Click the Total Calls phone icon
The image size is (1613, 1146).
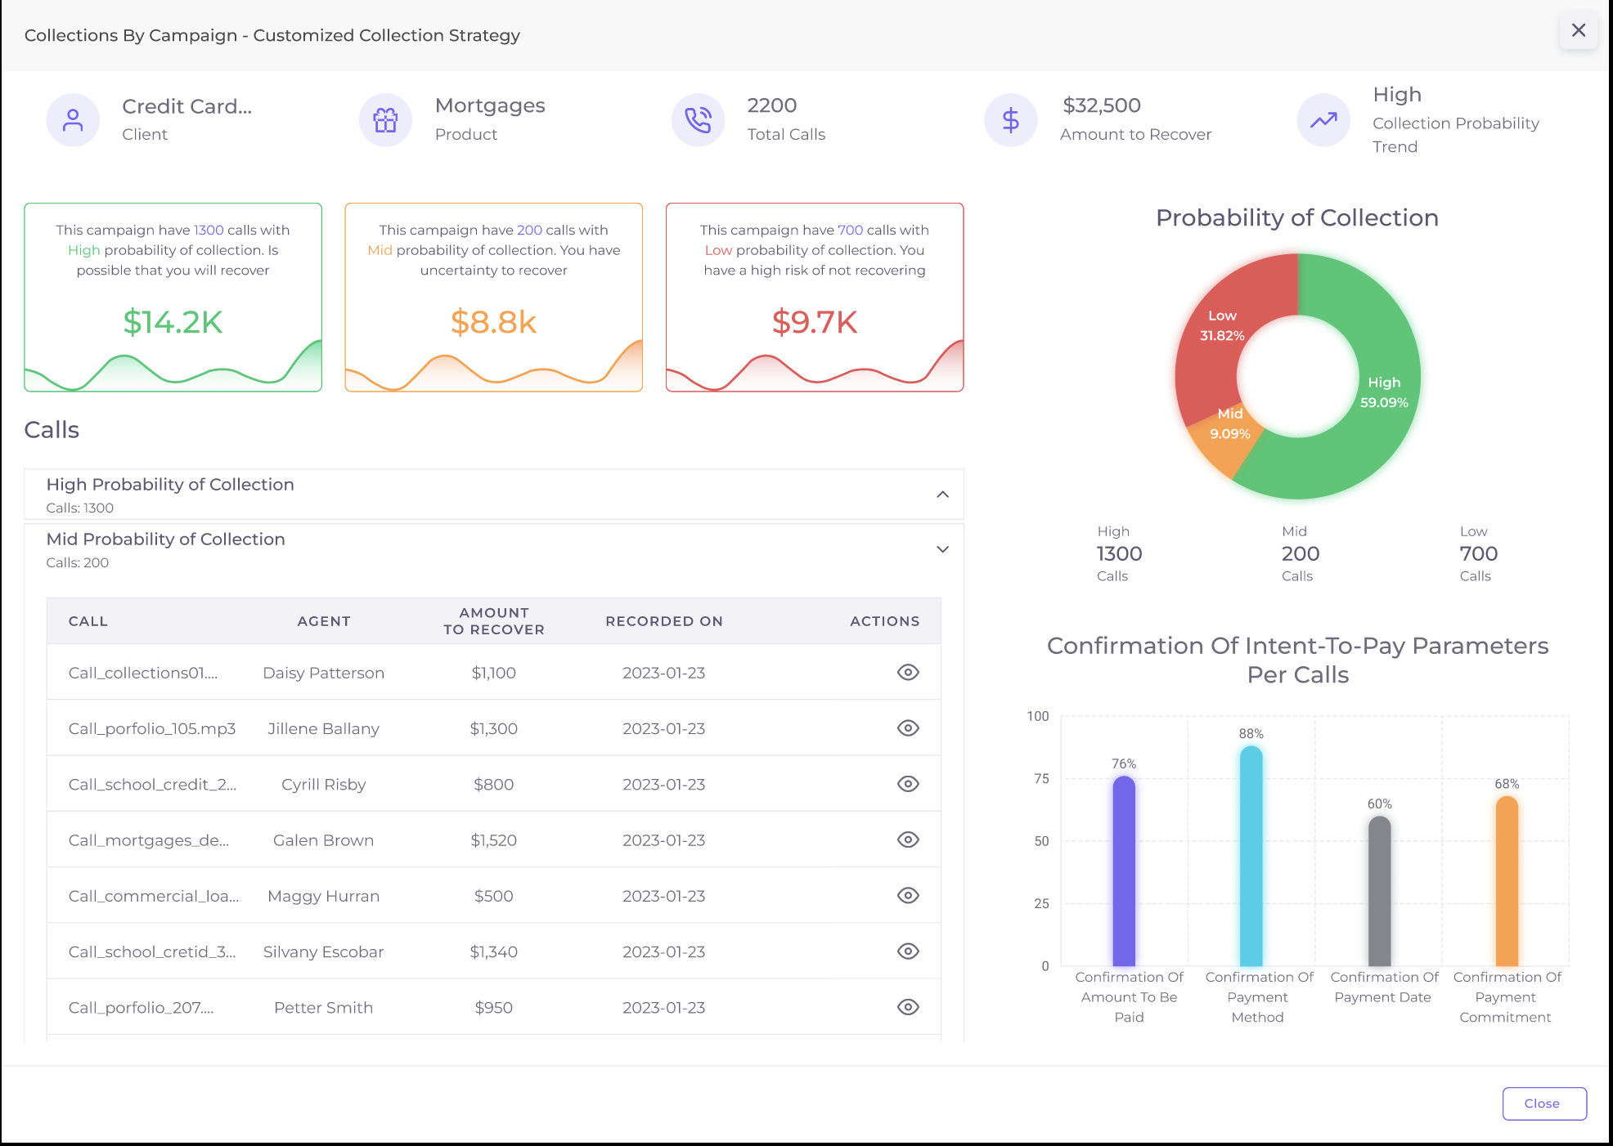(698, 120)
